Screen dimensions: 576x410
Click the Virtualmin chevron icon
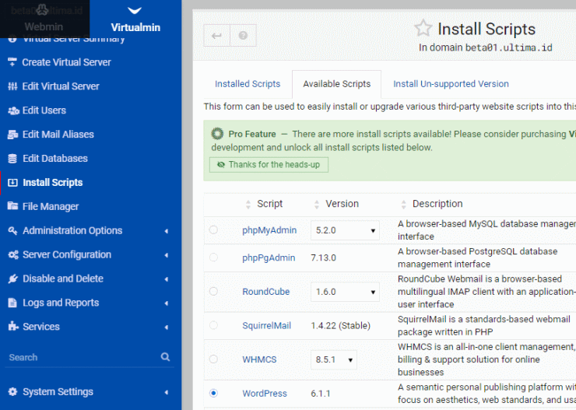[x=135, y=10]
